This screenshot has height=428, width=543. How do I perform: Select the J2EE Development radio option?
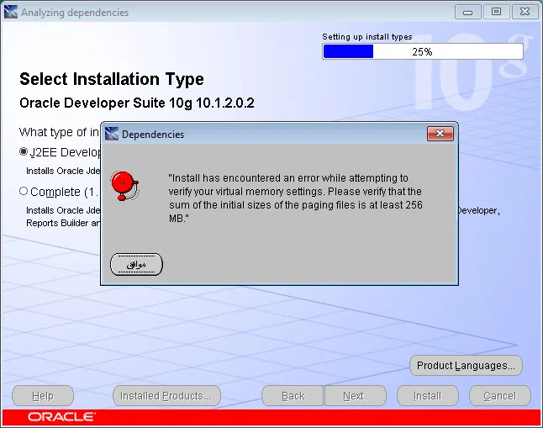tap(24, 152)
